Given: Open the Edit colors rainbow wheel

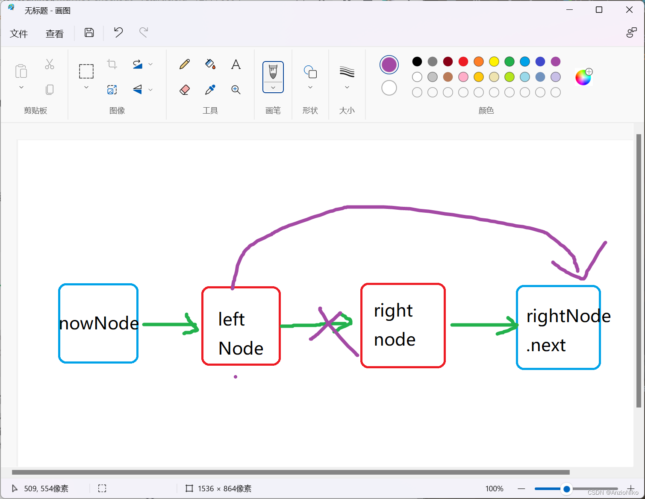Looking at the screenshot, I should (x=583, y=77).
